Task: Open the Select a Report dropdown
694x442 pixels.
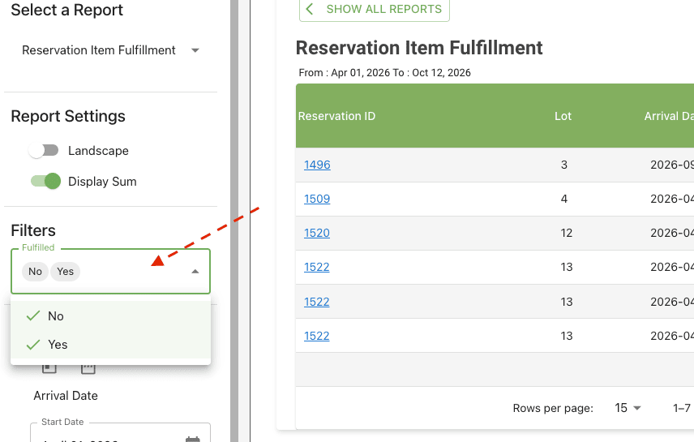Action: coord(110,50)
